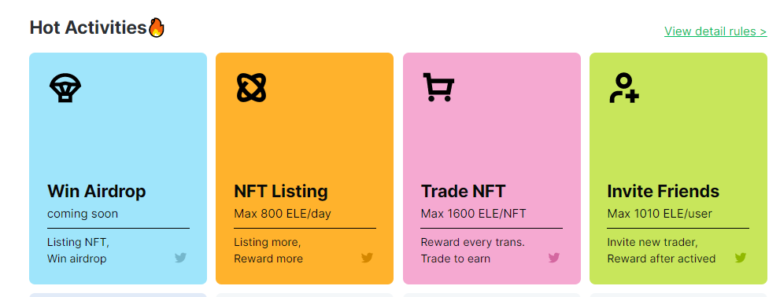
Task: Click the add-user invite icon
Action: (x=624, y=88)
